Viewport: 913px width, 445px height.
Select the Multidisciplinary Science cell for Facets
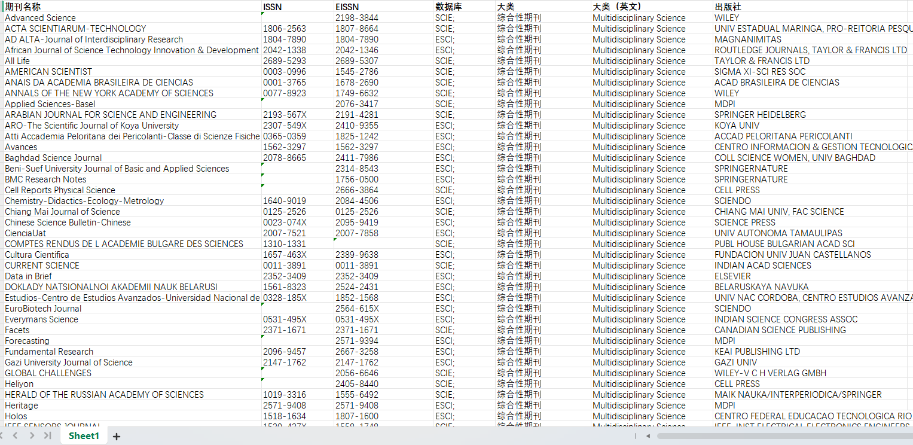tap(639, 330)
